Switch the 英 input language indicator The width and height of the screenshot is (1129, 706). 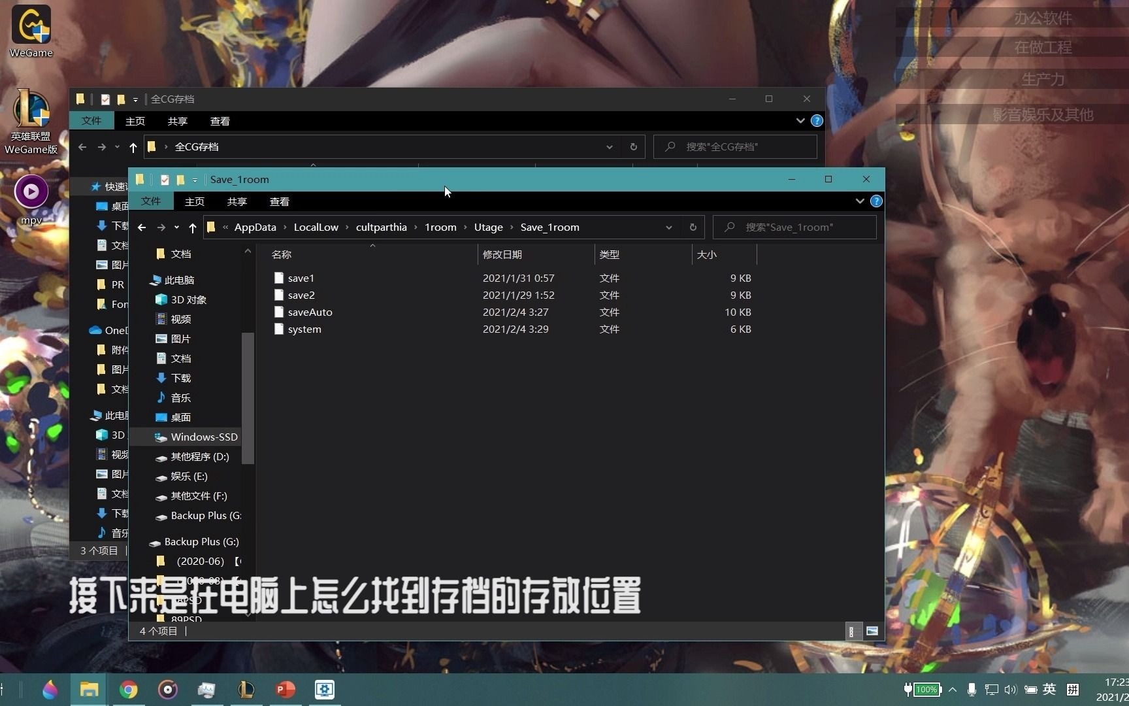click(x=1049, y=689)
